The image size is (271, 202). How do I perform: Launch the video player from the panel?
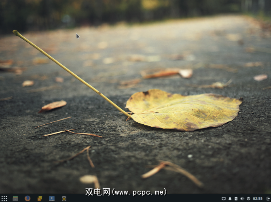(52, 198)
